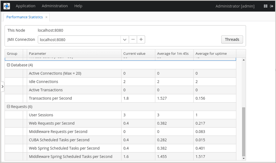Viewport: 276px width, 163px height.
Task: Select the Performance Statistics tab
Action: point(25,17)
